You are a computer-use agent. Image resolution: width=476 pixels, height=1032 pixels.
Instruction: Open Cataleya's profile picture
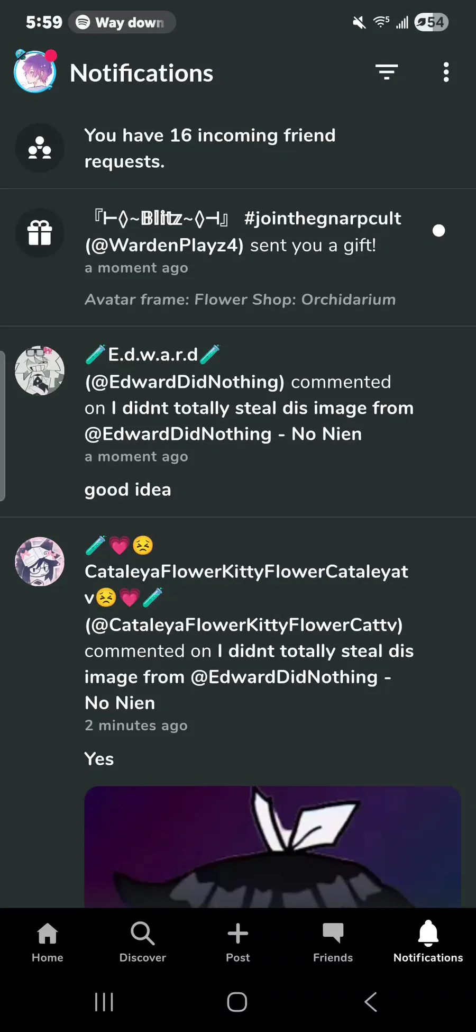pyautogui.click(x=40, y=562)
